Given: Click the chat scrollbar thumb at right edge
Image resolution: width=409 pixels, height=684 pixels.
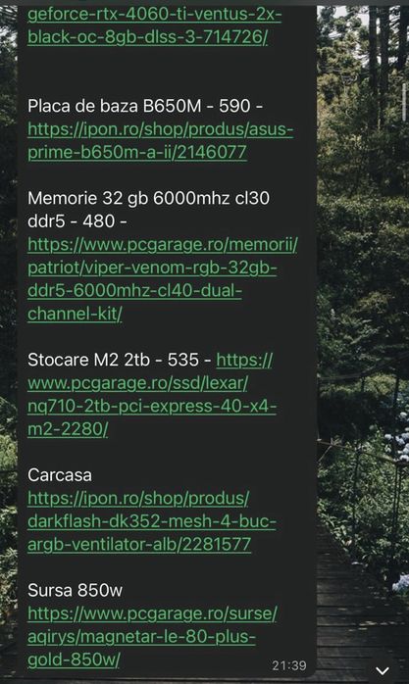Looking at the screenshot, I should point(405,101).
